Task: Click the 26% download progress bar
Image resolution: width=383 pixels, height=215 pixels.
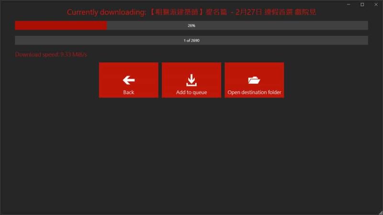Action: pos(191,25)
